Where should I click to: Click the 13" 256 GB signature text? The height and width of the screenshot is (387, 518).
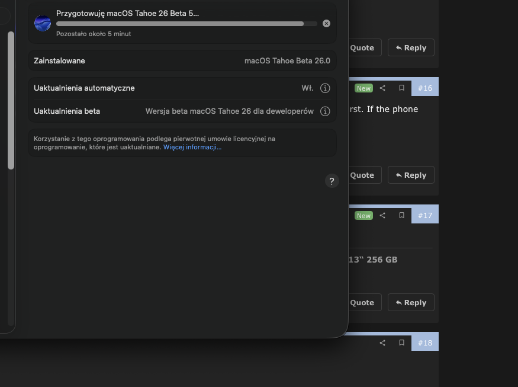374,260
